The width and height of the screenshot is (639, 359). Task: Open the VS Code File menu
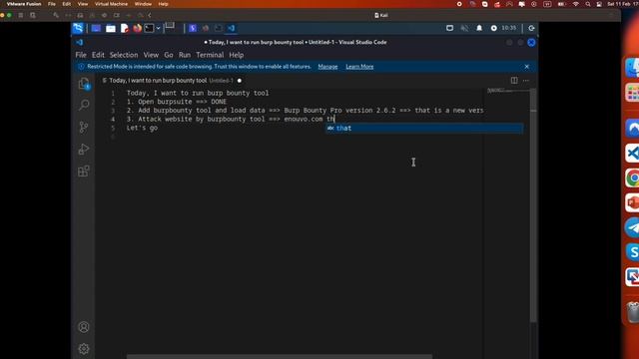81,55
